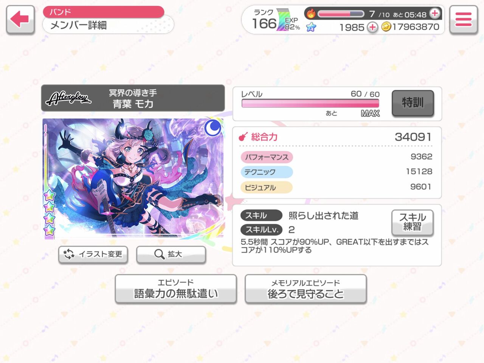Click the guitar icon beside 総合力
Image resolution: width=484 pixels, height=363 pixels.
[x=243, y=137]
